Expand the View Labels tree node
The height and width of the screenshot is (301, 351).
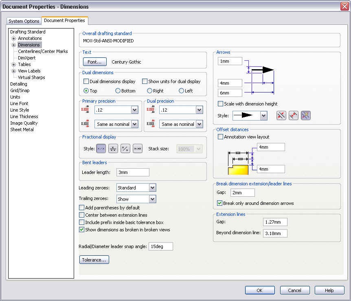[14, 71]
